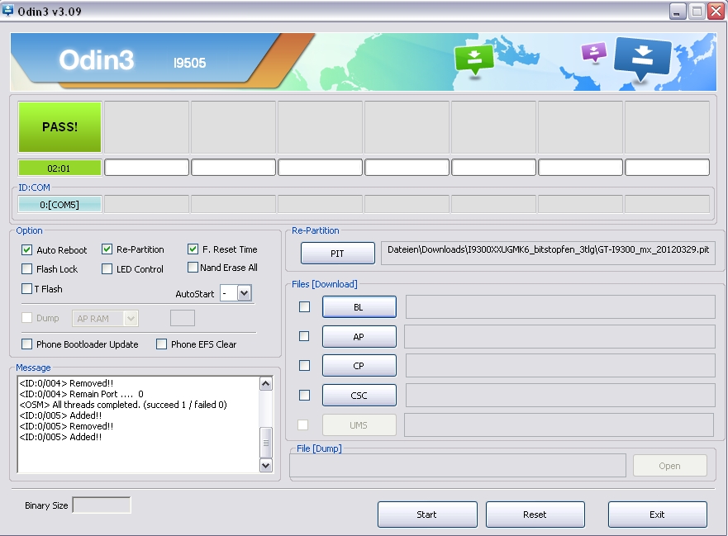Click the BL file path field

(560, 306)
